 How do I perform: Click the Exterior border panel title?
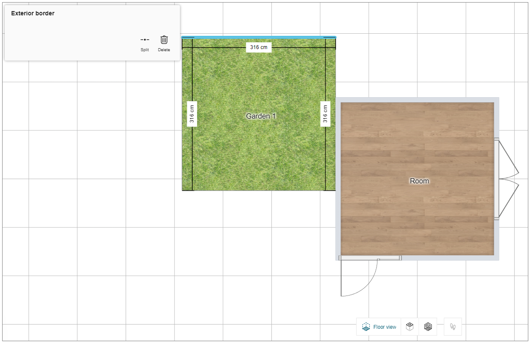coord(33,13)
